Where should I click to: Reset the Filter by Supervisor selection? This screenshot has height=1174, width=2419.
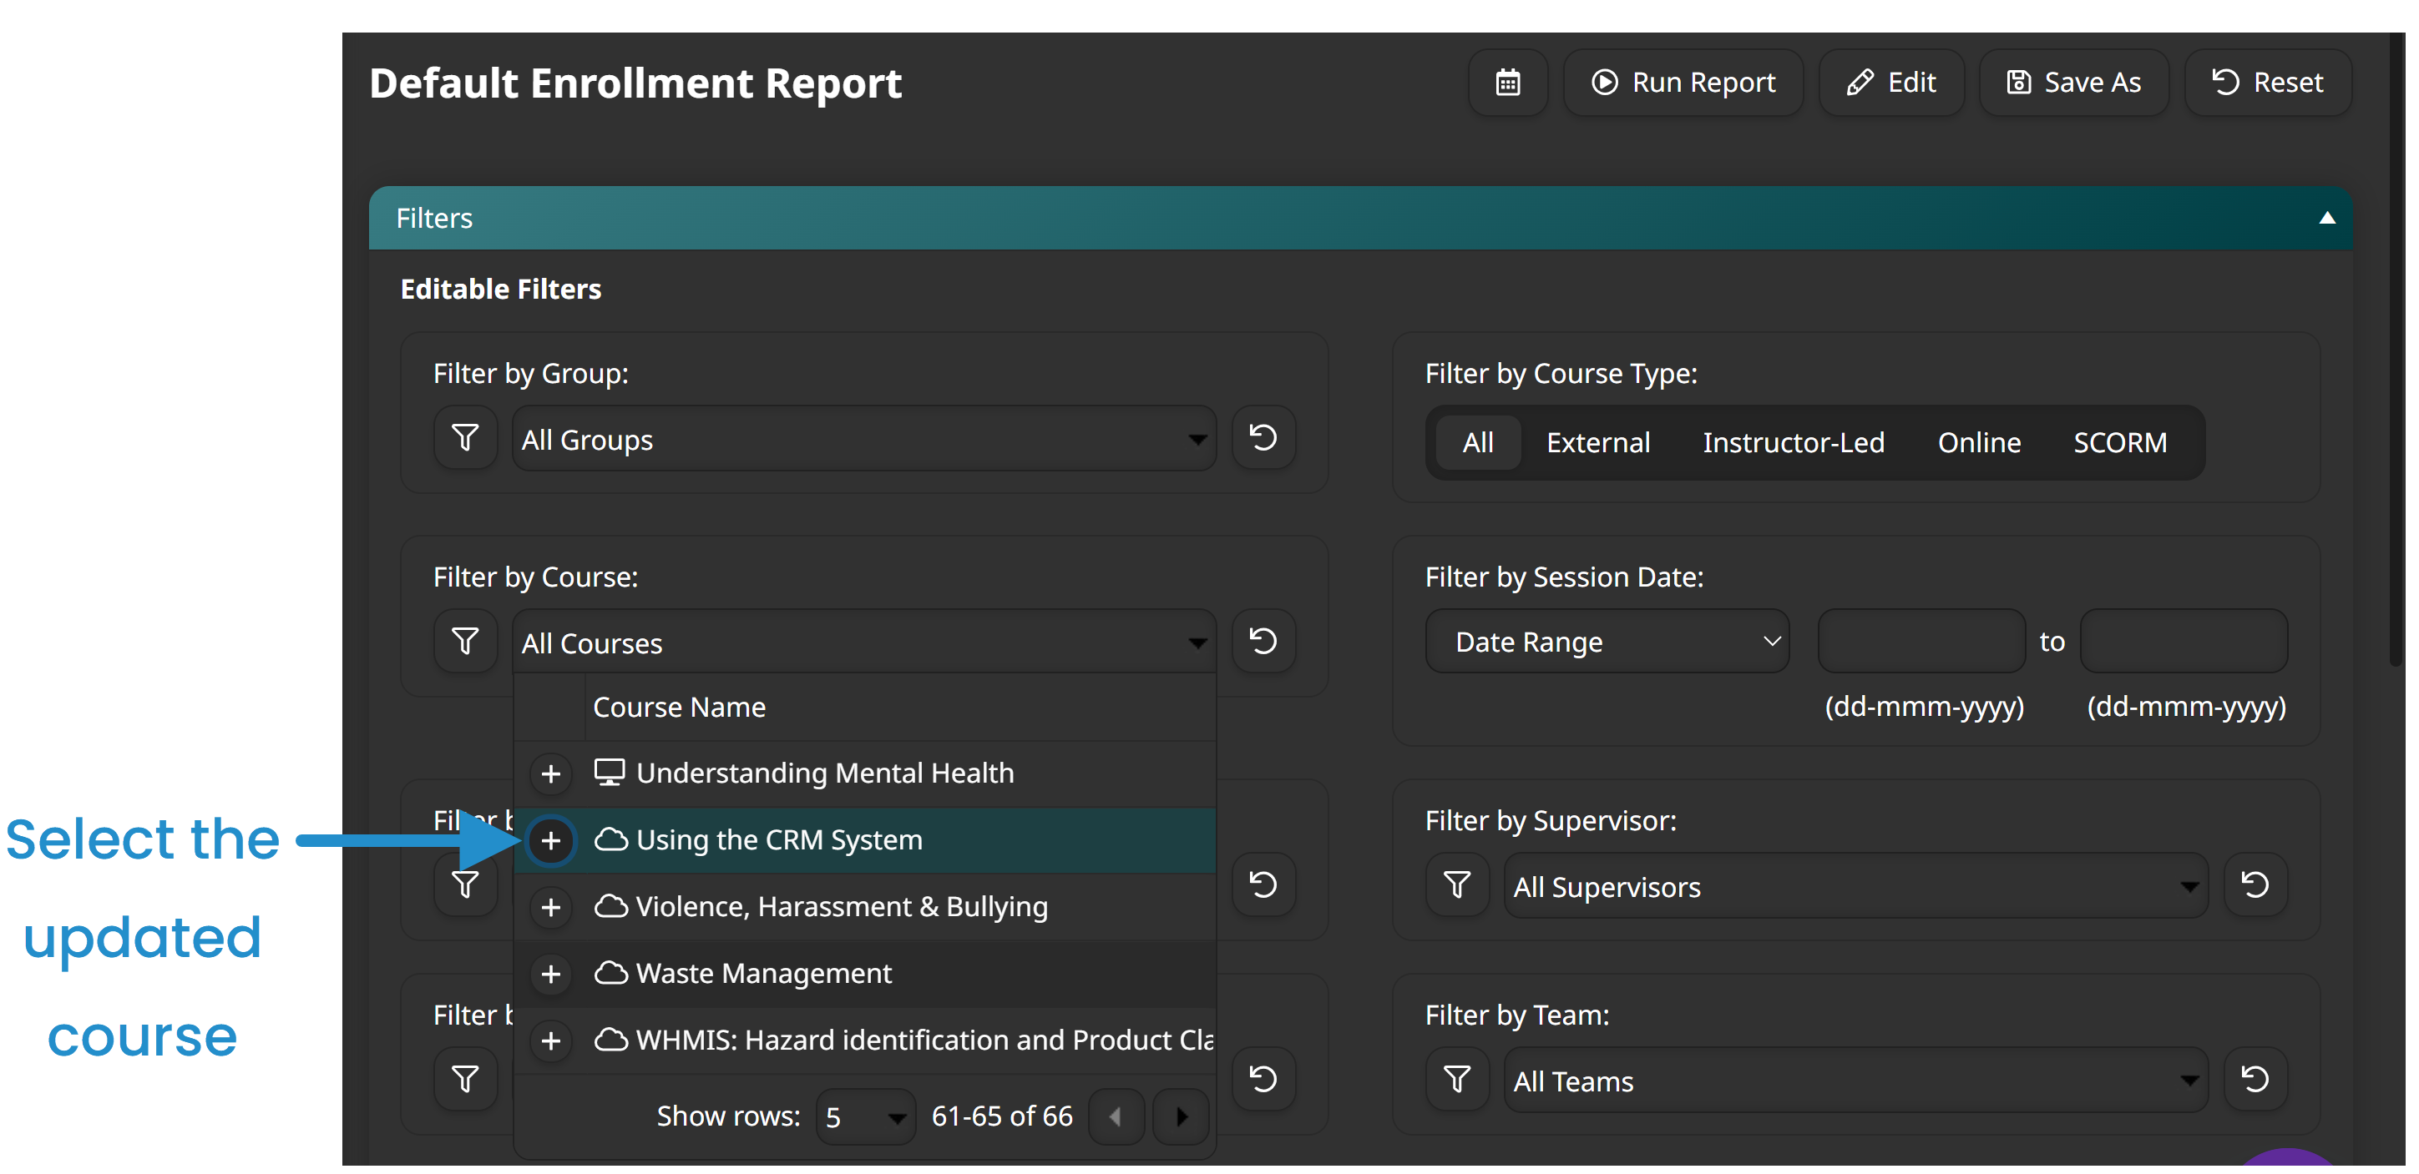2255,884
